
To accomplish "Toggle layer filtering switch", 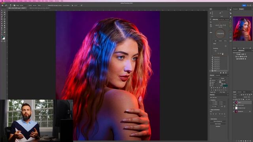I will [x=251, y=94].
